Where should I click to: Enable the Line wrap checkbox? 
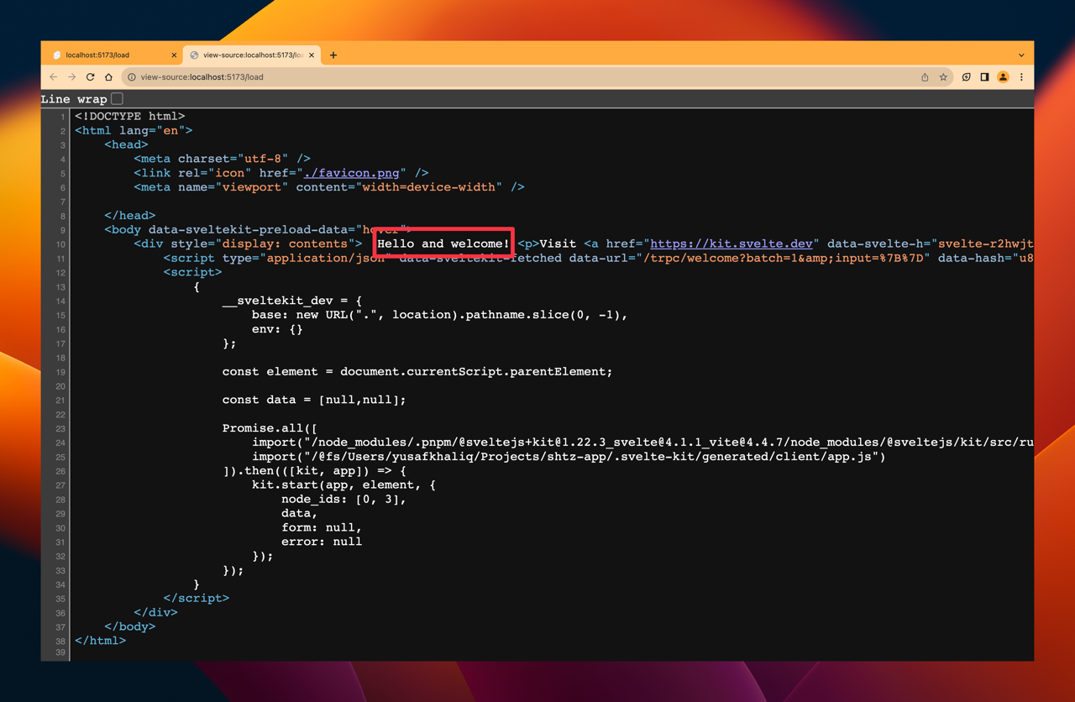click(x=118, y=99)
